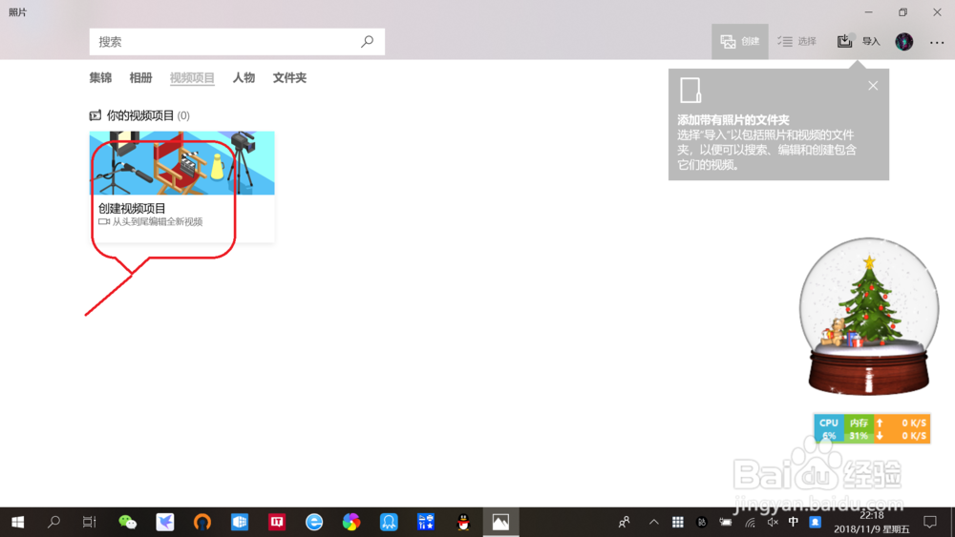
Task: Open QQ penguin from taskbar
Action: (x=463, y=522)
